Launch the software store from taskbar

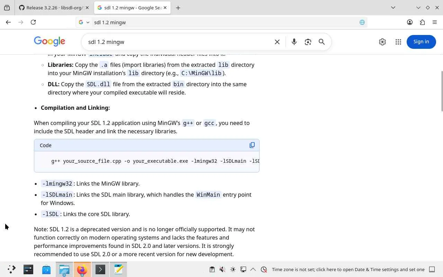pyautogui.click(x=46, y=269)
